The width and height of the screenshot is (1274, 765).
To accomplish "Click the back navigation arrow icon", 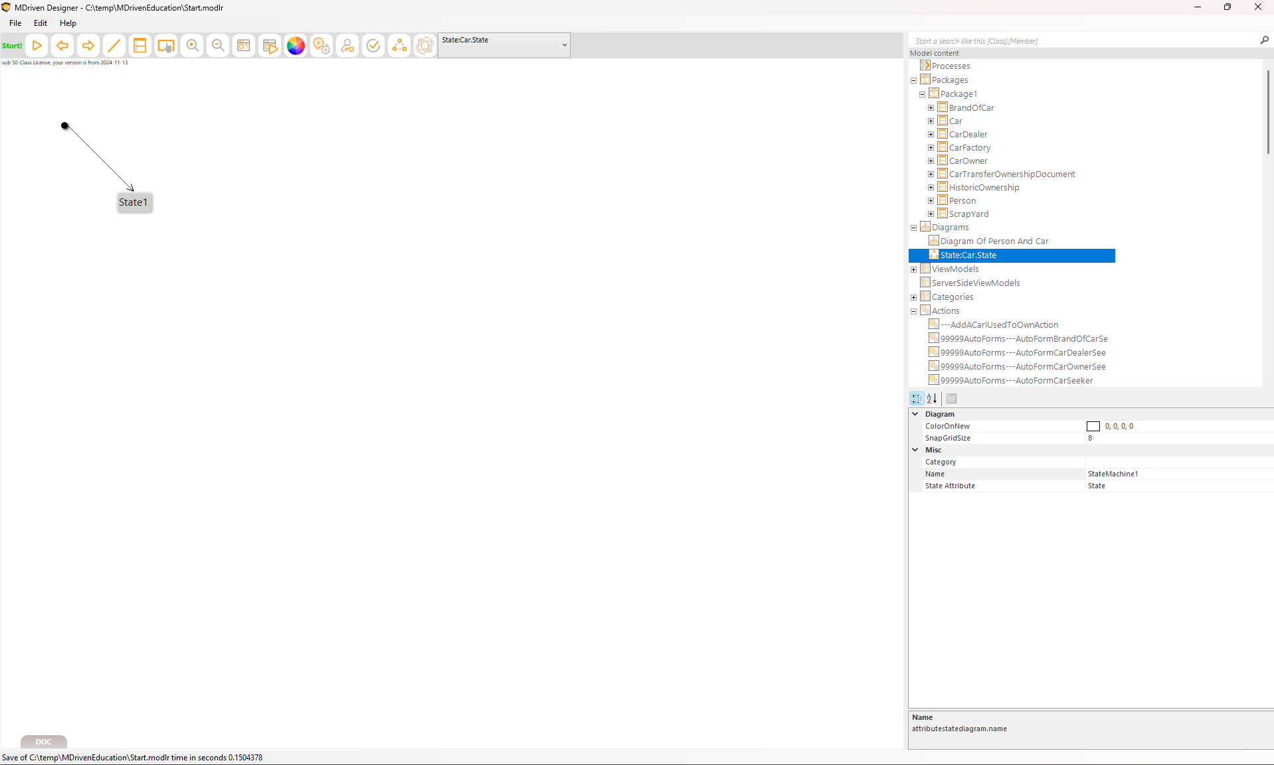I will (62, 46).
